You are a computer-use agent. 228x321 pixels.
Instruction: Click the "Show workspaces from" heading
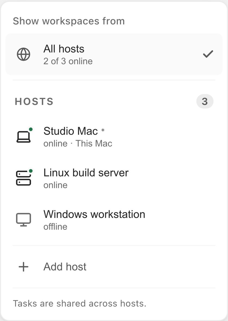point(69,21)
